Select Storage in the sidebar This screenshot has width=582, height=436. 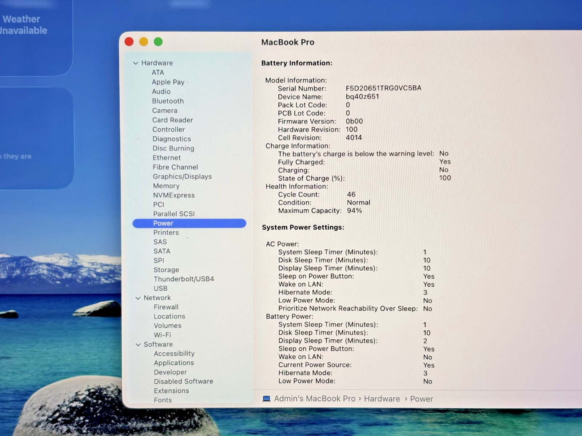(166, 270)
